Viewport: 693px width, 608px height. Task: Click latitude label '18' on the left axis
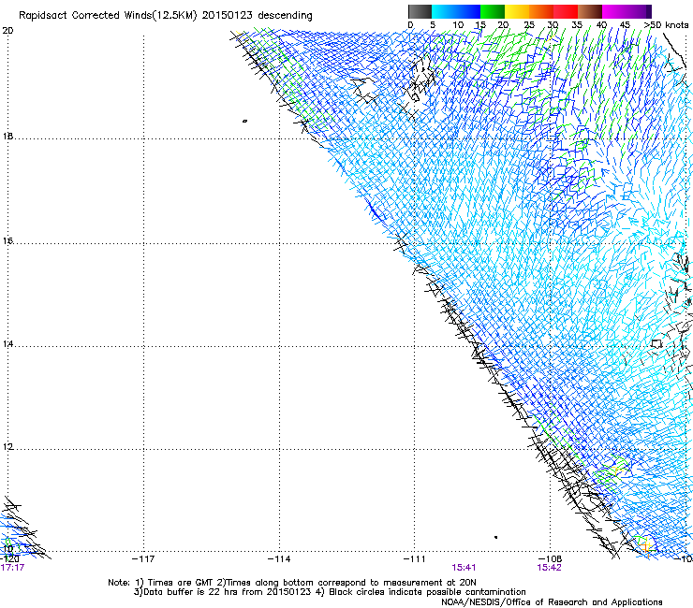(x=7, y=136)
